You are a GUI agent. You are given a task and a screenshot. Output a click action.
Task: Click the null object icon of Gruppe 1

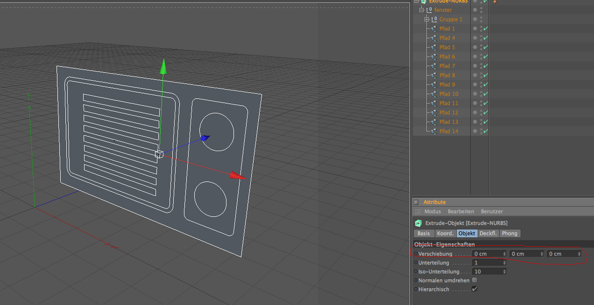(434, 19)
